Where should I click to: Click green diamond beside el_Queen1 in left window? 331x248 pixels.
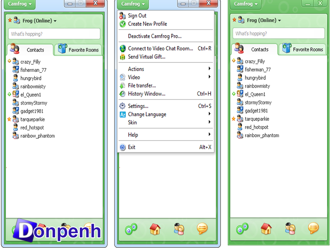tap(9, 94)
